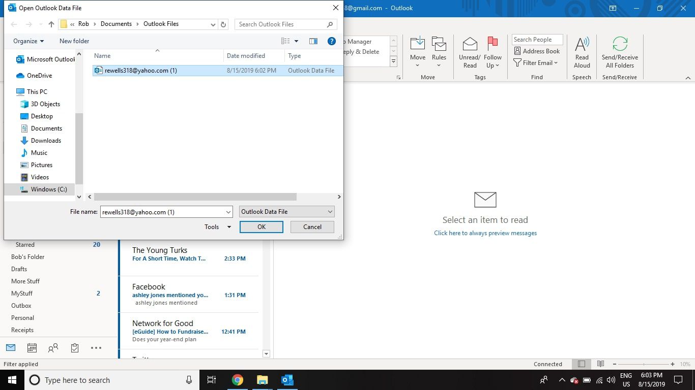Open Facebook email in message list

(189, 295)
